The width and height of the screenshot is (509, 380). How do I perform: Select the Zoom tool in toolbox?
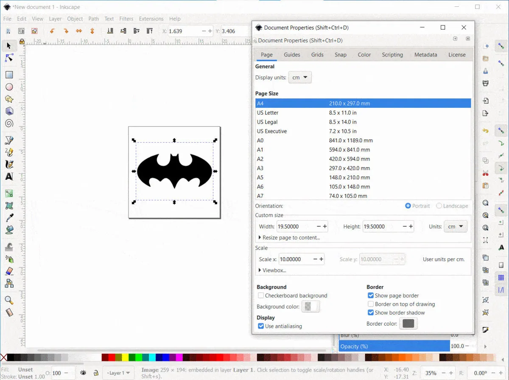(9, 300)
